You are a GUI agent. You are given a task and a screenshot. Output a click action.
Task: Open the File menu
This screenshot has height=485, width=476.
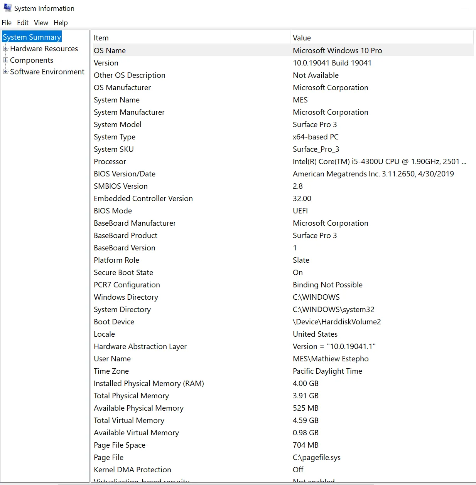tap(7, 23)
